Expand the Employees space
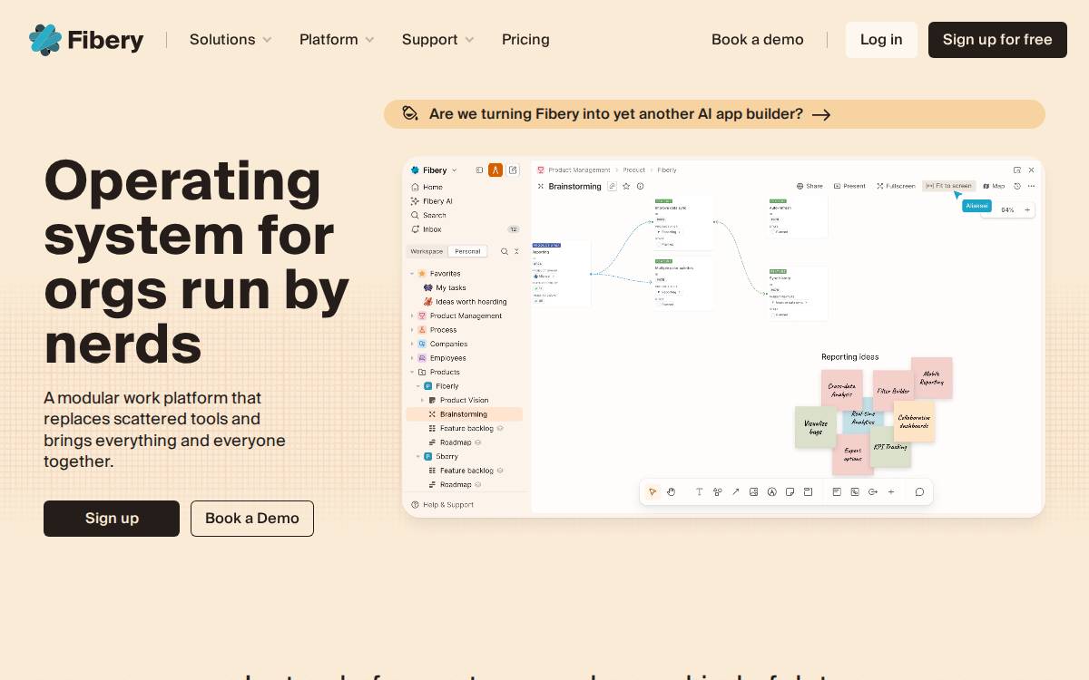The width and height of the screenshot is (1089, 680). click(412, 358)
